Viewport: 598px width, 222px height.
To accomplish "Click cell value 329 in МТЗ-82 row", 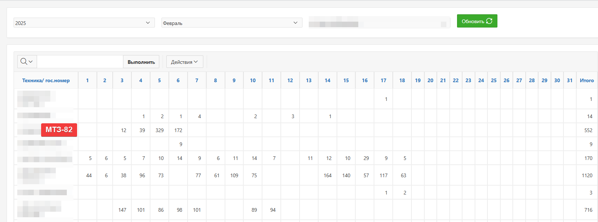I will pos(159,130).
